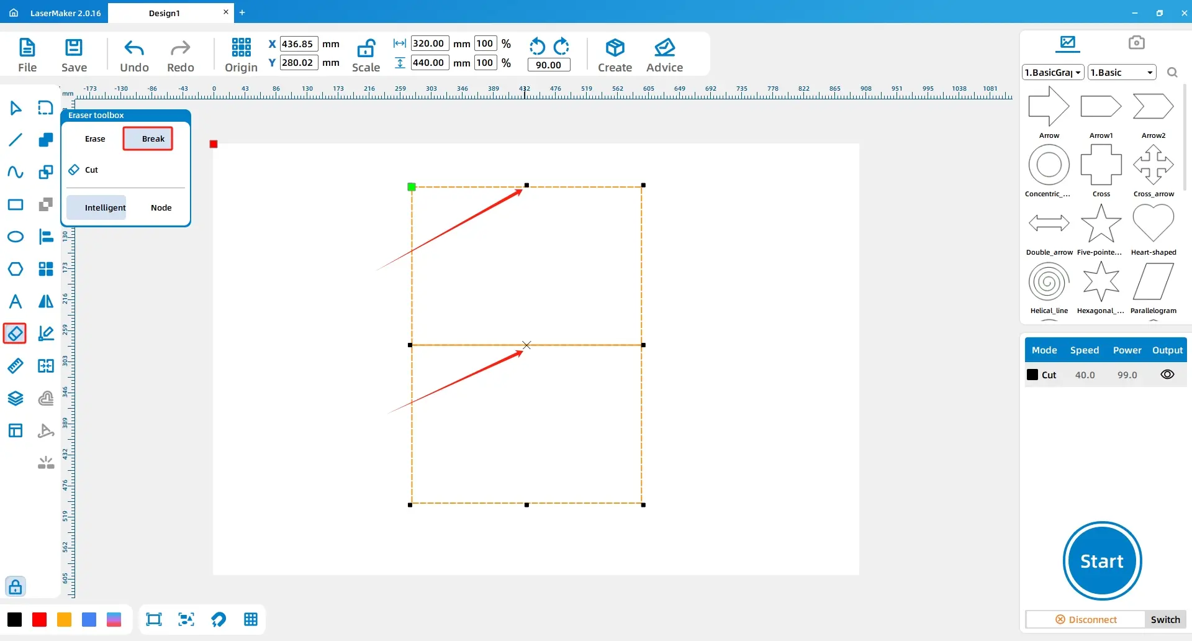Add a new document tab

242,12
